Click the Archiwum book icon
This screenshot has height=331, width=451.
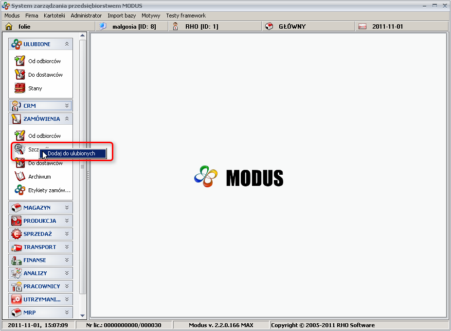[x=20, y=176]
